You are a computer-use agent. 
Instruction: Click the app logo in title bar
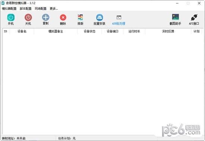(3, 3)
